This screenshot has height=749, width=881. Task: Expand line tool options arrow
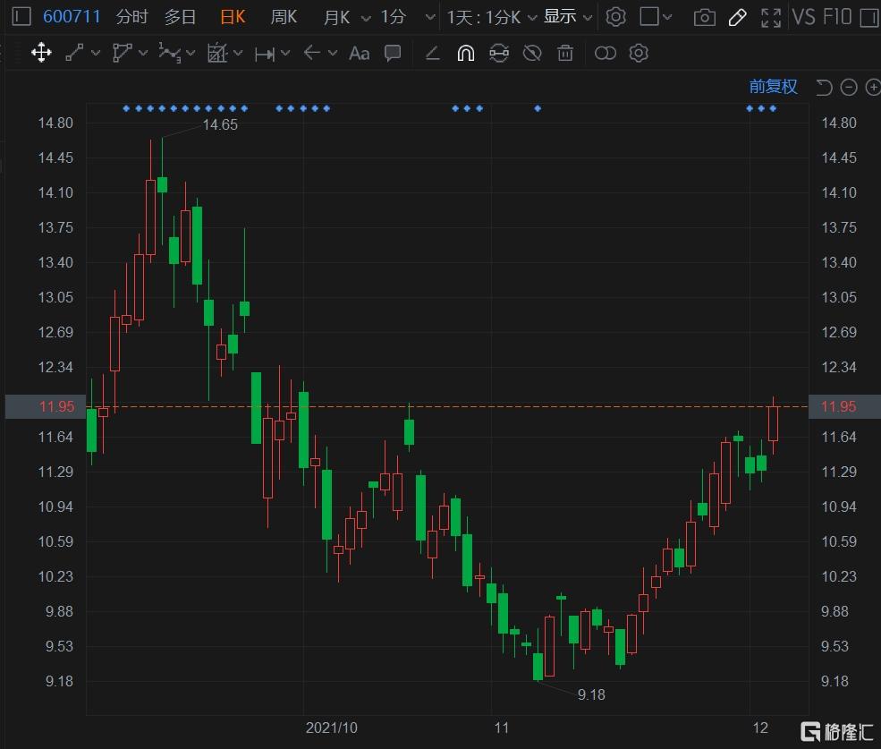coord(96,53)
